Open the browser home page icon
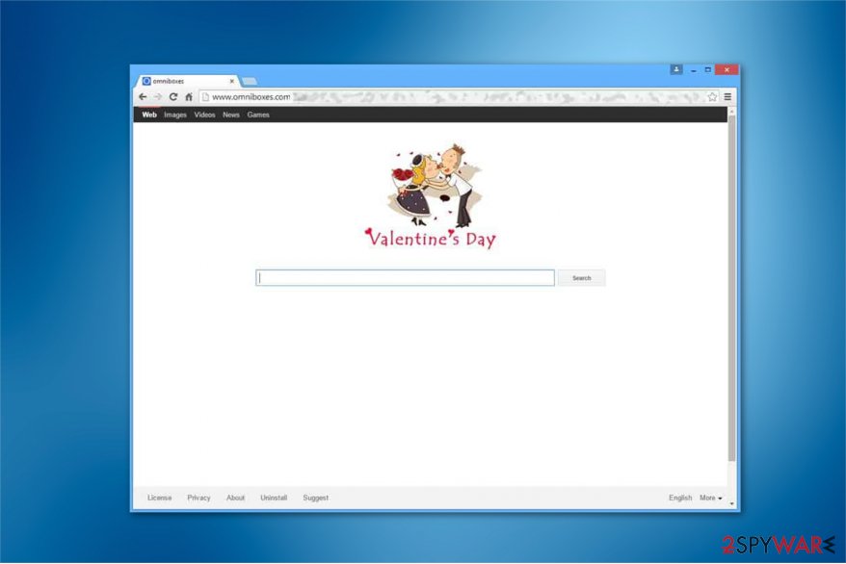Image resolution: width=846 pixels, height=564 pixels. 188,97
